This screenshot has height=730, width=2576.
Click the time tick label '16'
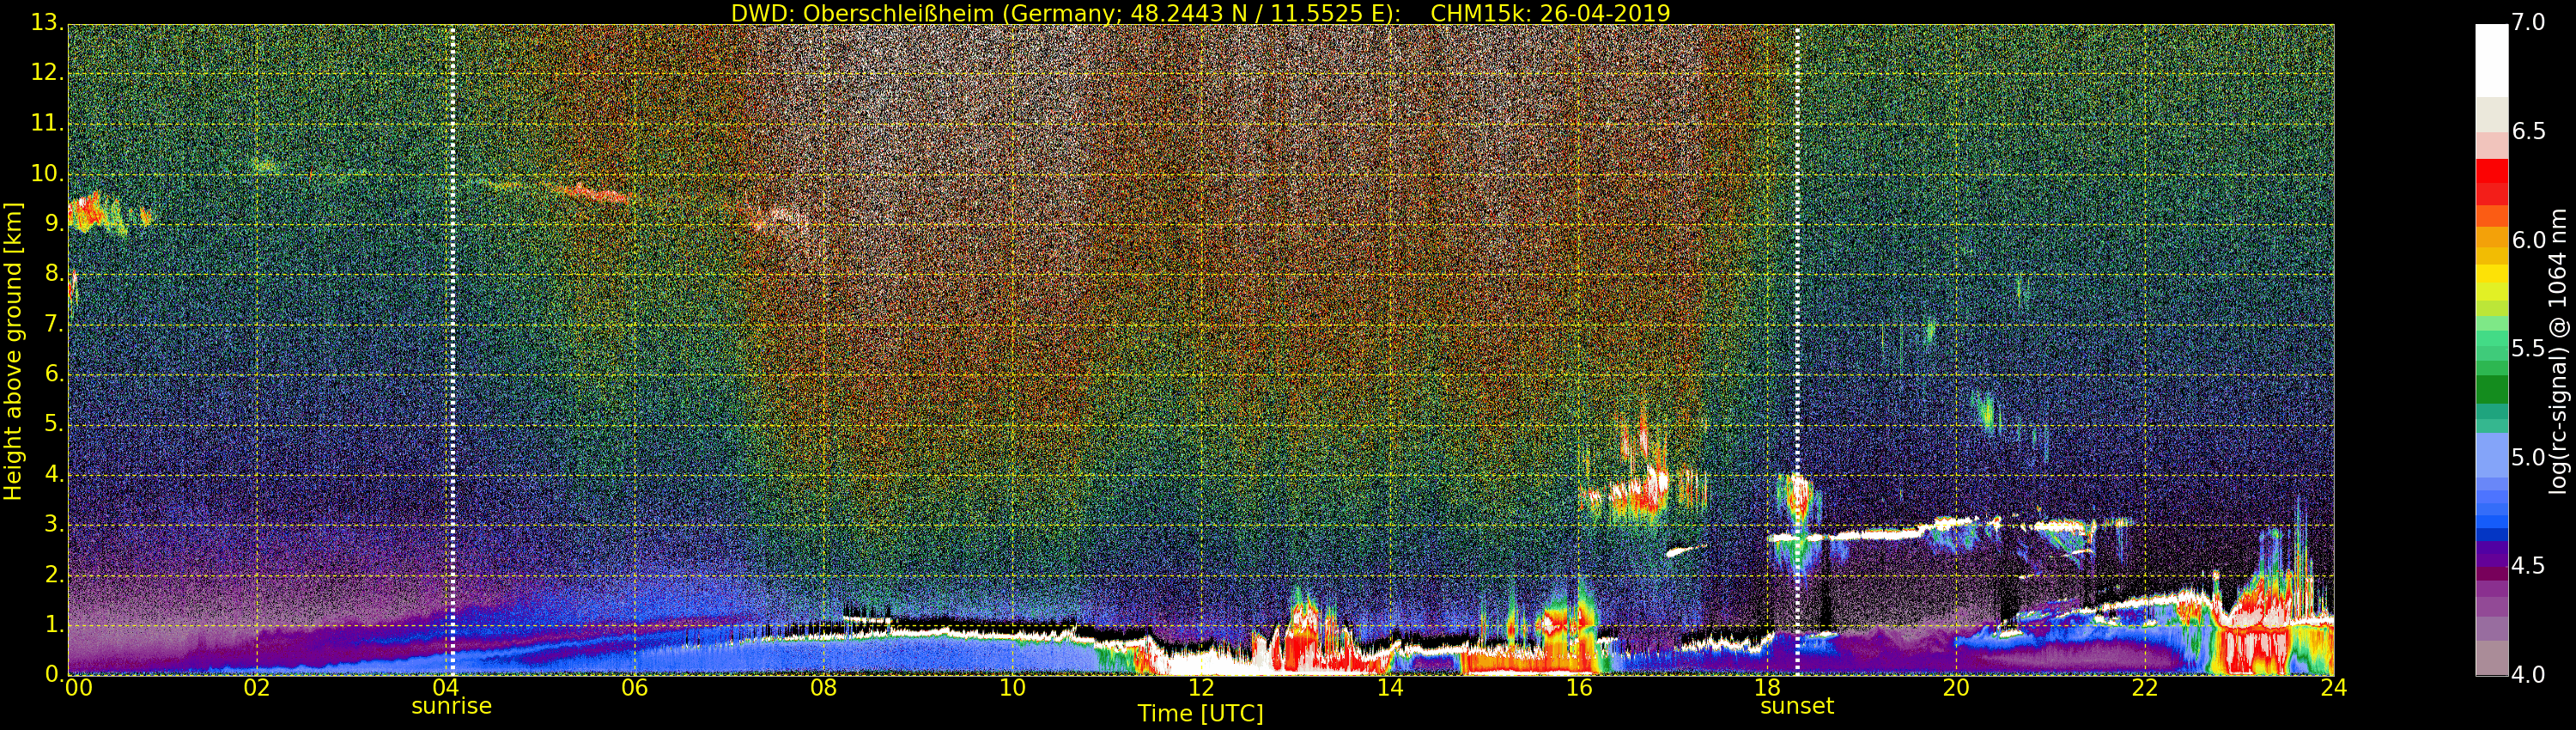[x=1579, y=688]
